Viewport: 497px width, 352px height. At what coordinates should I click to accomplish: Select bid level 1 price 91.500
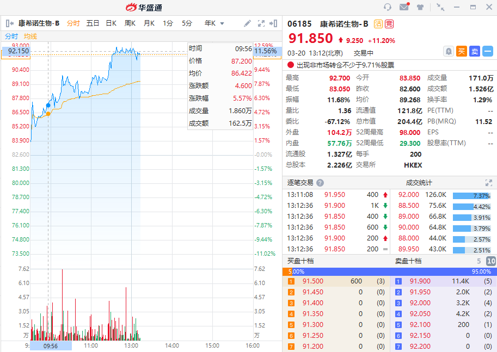[313, 281]
